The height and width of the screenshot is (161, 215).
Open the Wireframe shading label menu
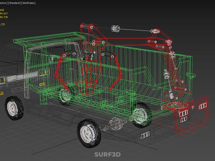click(28, 3)
